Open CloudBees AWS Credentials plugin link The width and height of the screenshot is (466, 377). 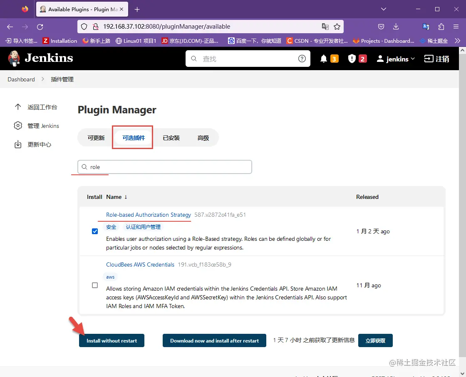coord(140,264)
